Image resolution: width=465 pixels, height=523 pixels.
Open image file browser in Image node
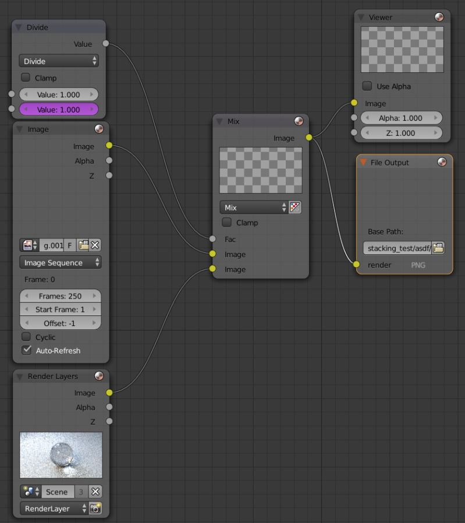click(x=83, y=245)
